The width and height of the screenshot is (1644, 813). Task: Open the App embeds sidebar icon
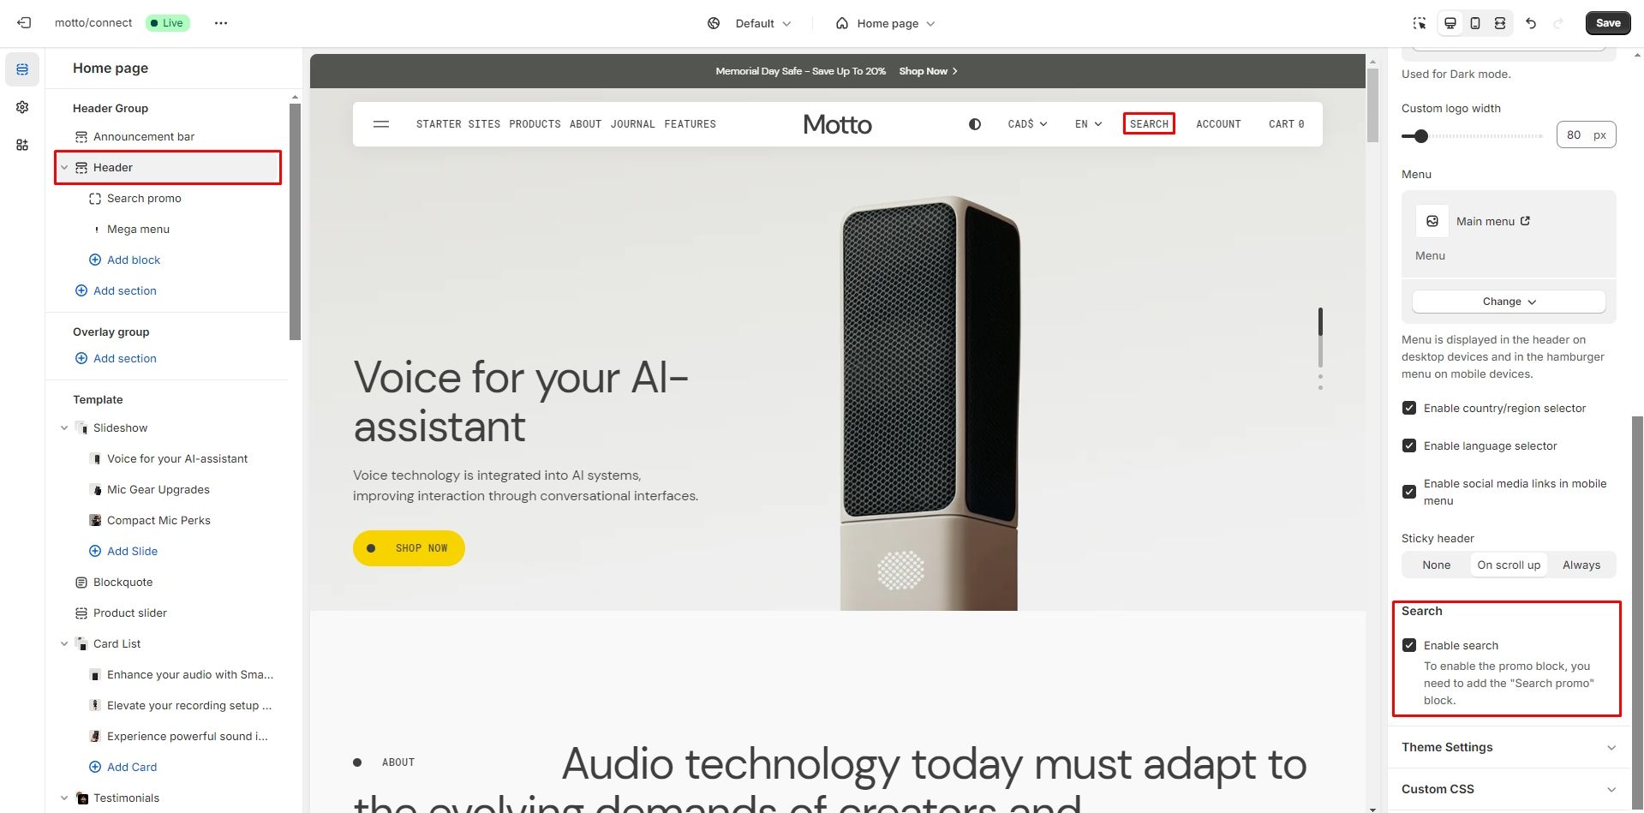pos(22,145)
